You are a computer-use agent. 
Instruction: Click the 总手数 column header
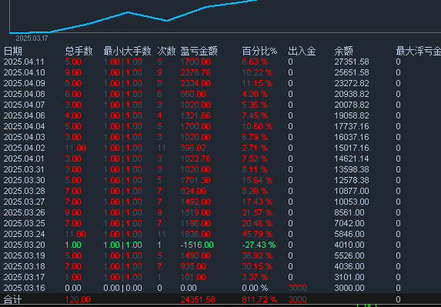pyautogui.click(x=79, y=51)
